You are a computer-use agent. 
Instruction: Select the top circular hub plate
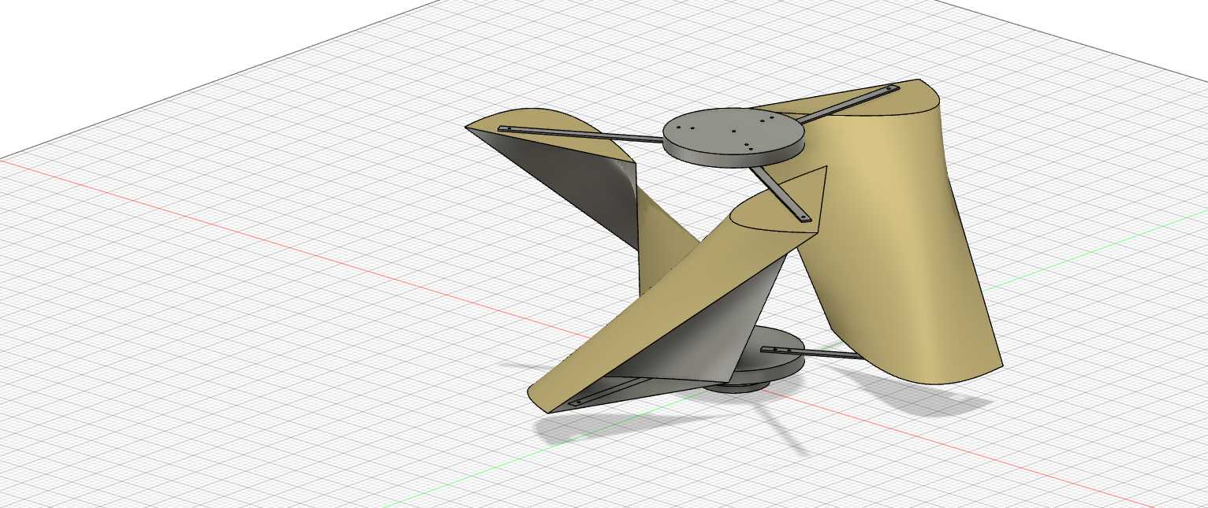(x=734, y=137)
